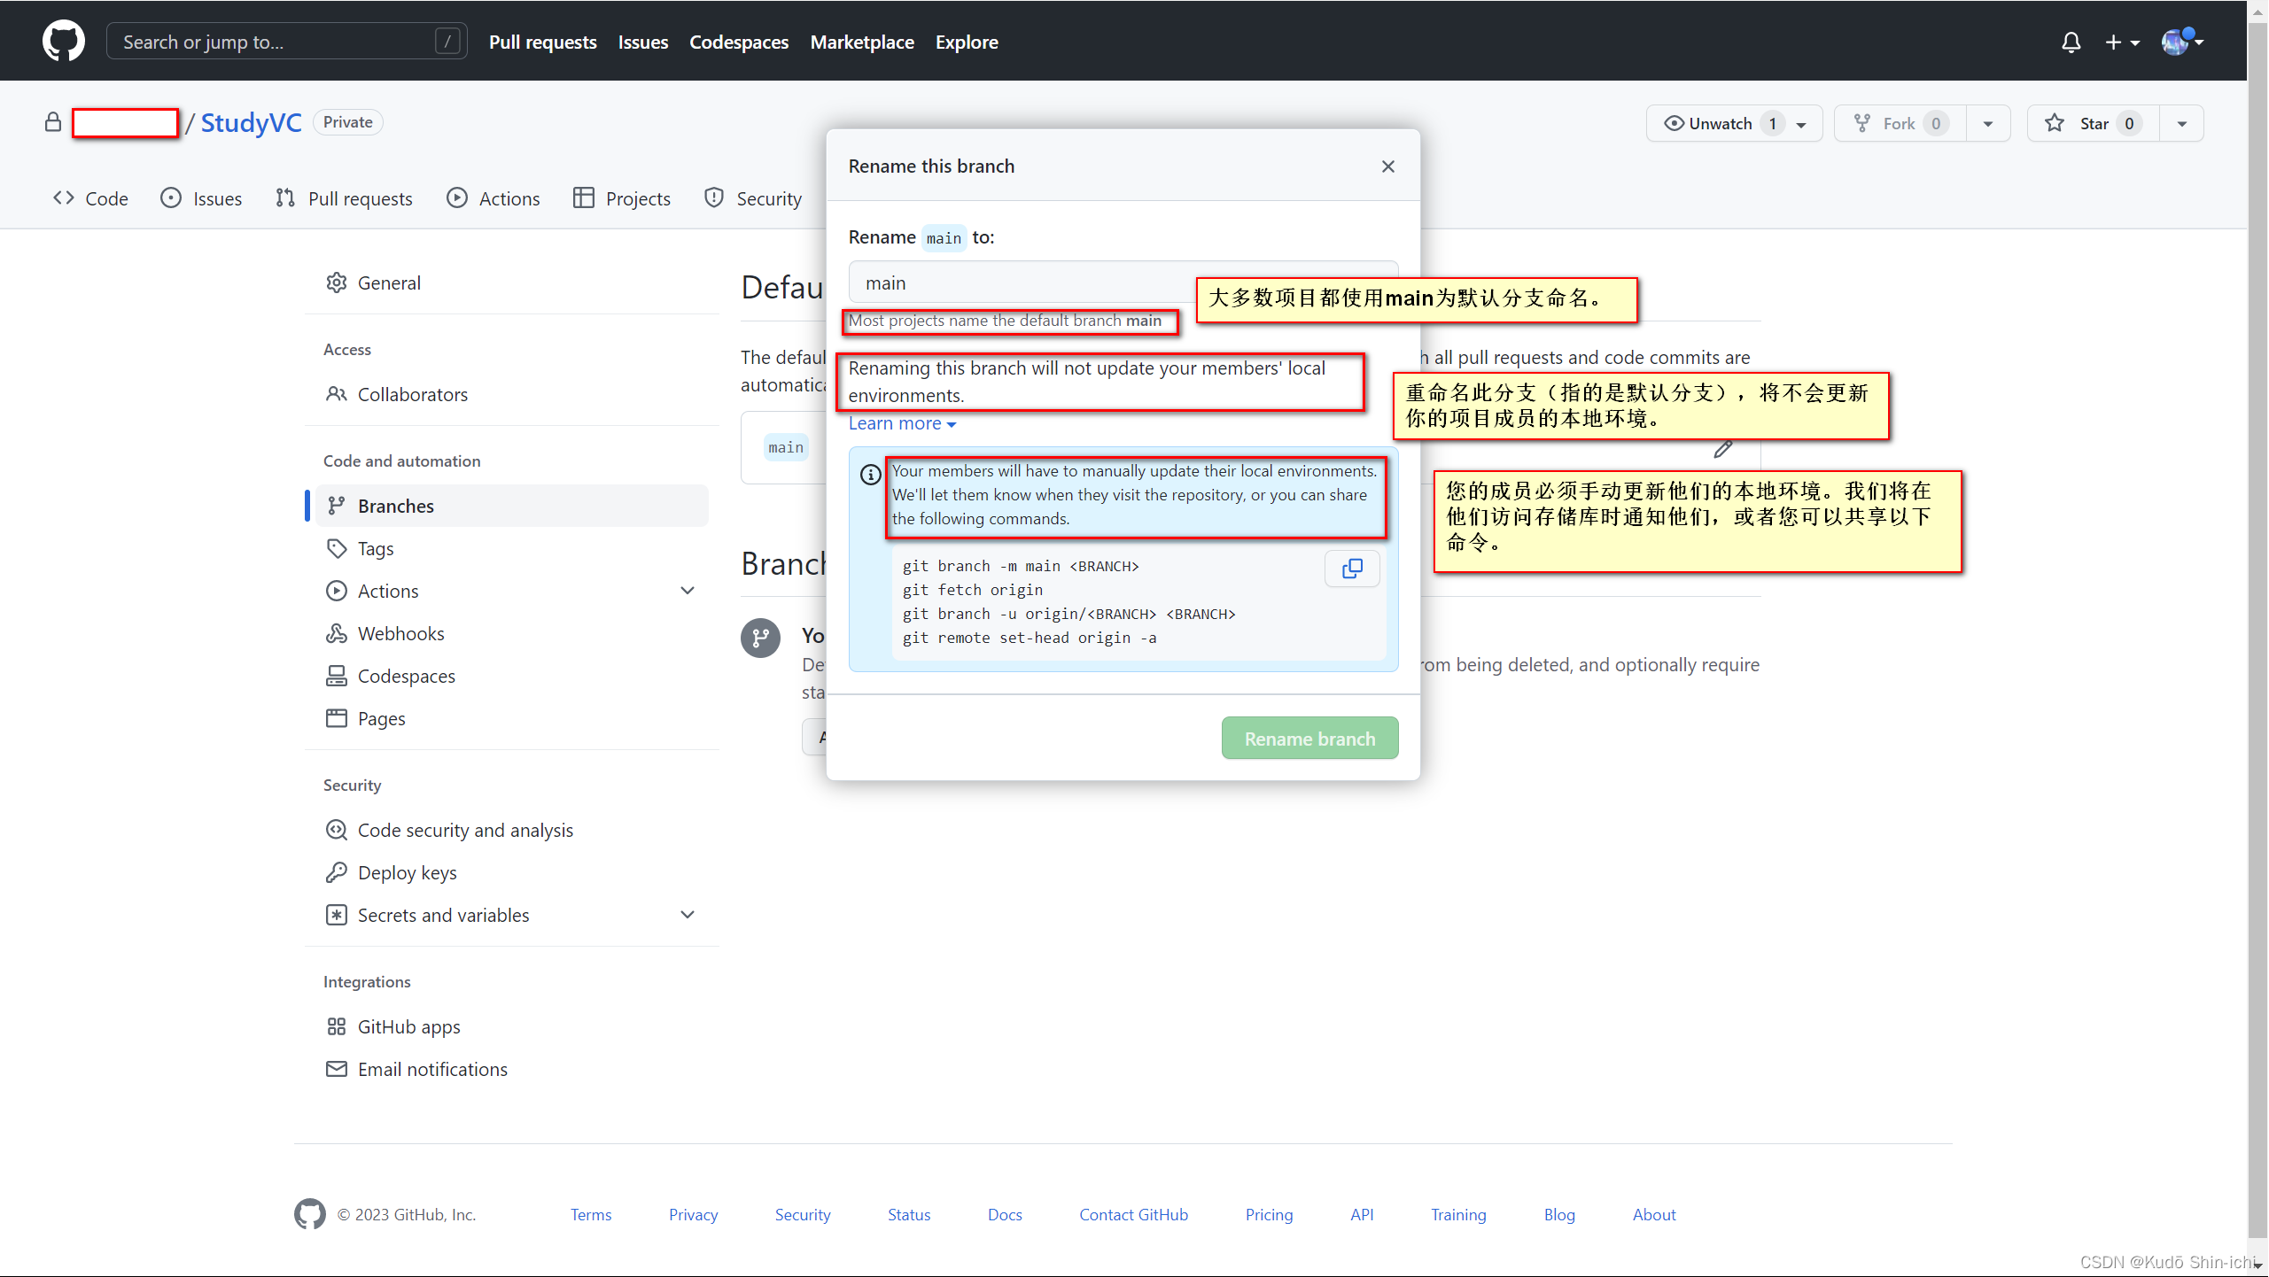This screenshot has width=2269, height=1277.
Task: Click the branch protection git-branch icon
Action: pyautogui.click(x=760, y=638)
